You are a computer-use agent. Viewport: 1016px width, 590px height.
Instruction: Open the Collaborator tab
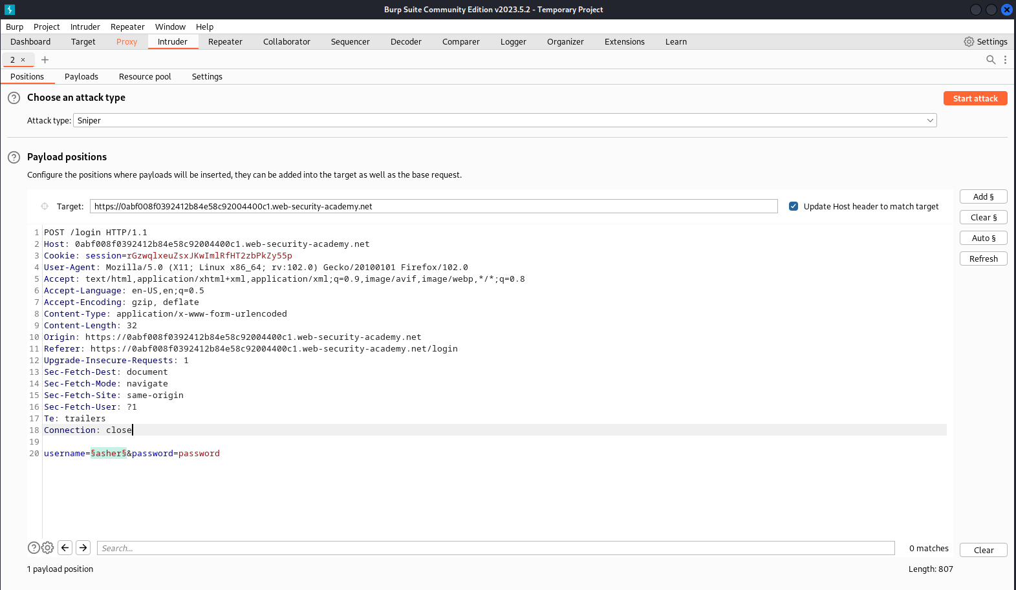click(286, 41)
